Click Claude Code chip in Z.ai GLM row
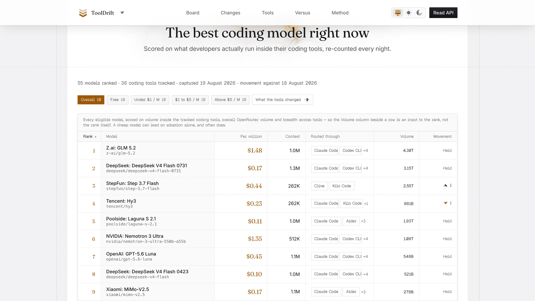The image size is (535, 301). pos(324,151)
